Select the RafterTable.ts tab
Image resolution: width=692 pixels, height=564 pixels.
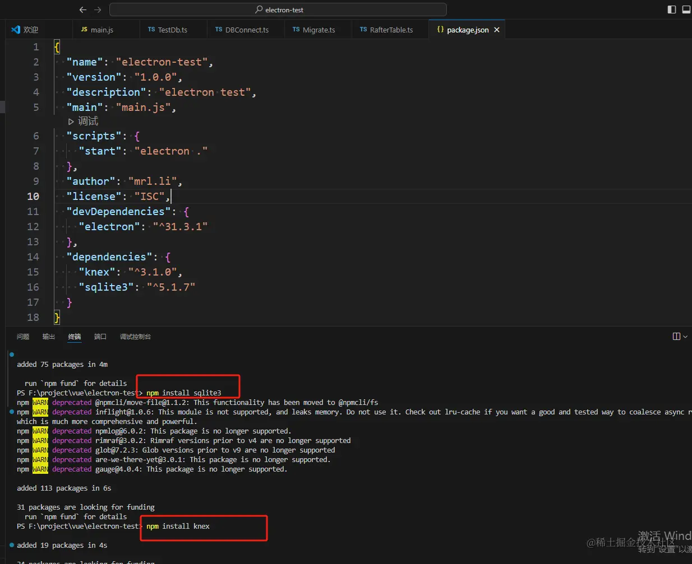coord(386,30)
